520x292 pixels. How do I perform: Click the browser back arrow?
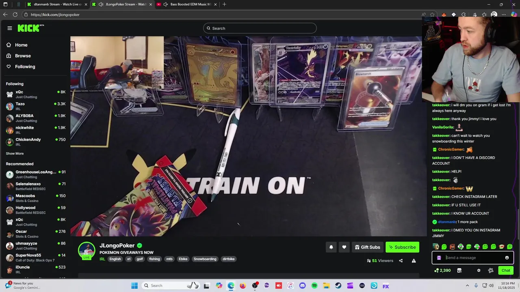click(x=5, y=15)
